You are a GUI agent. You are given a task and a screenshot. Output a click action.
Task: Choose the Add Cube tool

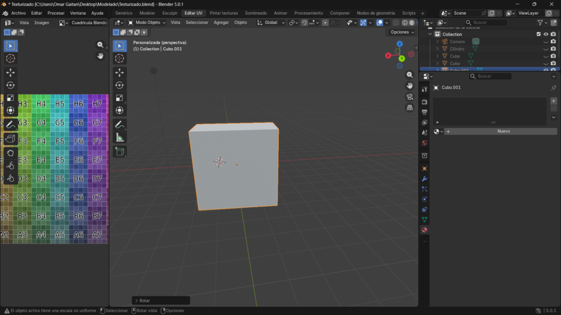coord(119,151)
